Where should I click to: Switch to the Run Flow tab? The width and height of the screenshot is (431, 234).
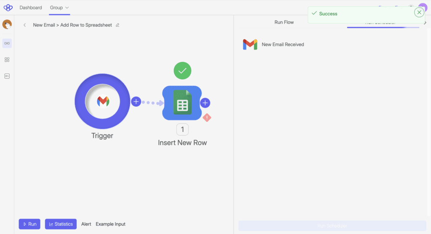(284, 22)
